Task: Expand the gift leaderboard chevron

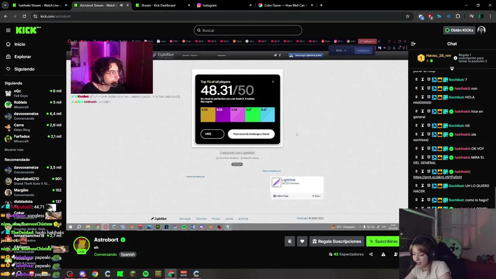Action: (452, 69)
